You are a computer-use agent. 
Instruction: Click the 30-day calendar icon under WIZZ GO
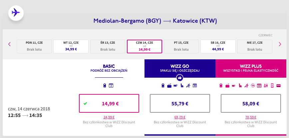pos(195,86)
